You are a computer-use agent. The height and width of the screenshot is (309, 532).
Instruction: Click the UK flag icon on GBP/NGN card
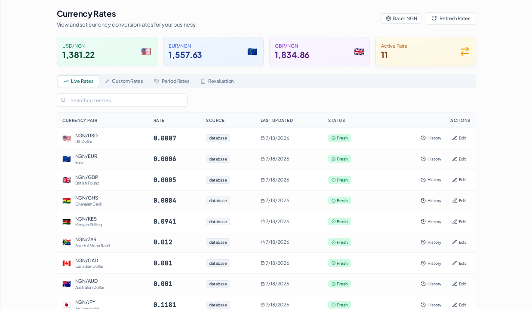click(359, 51)
